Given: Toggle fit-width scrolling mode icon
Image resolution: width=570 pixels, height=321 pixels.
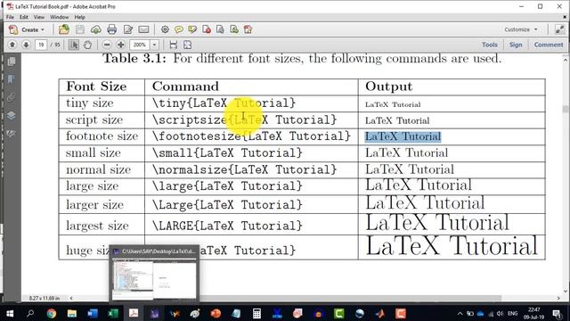Looking at the screenshot, I should pos(174,45).
